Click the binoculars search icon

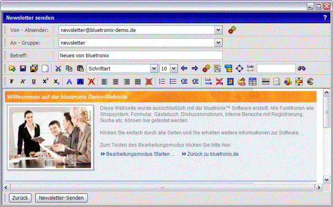pyautogui.click(x=302, y=68)
